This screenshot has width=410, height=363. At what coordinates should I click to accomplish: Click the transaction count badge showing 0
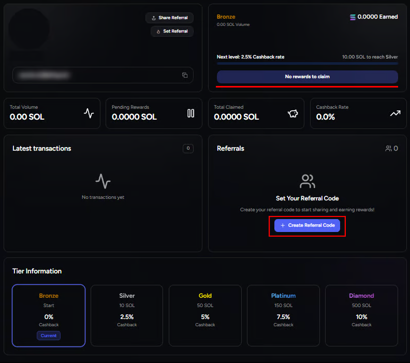tap(188, 148)
